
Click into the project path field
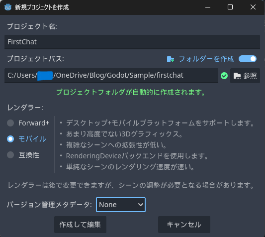pos(111,76)
